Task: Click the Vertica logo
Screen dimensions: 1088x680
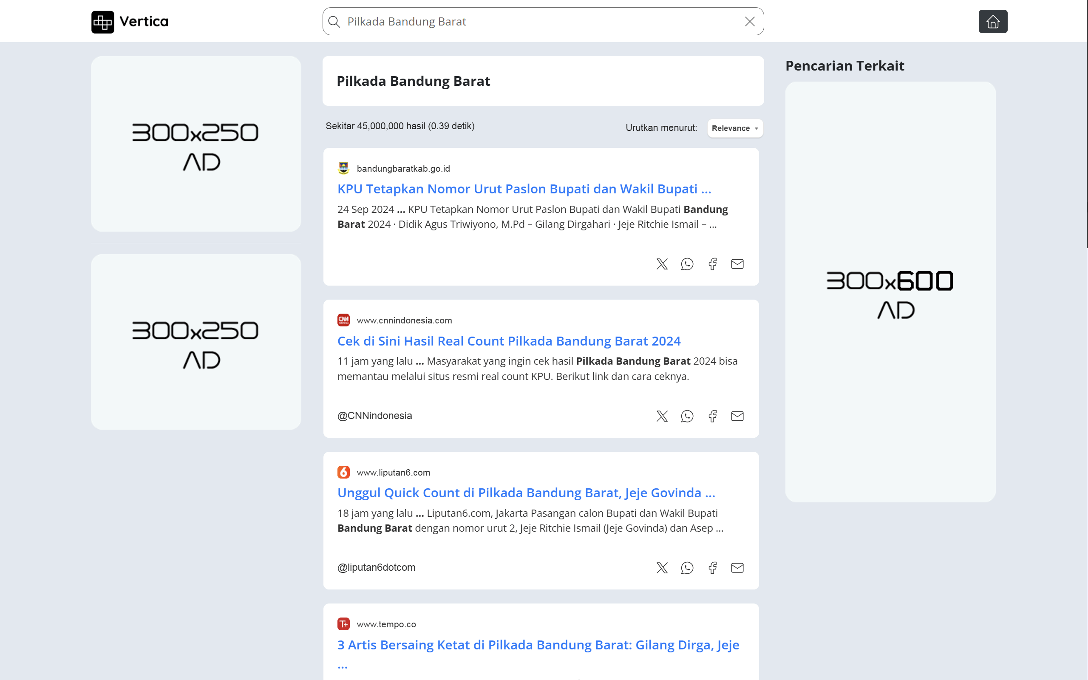Action: [130, 22]
